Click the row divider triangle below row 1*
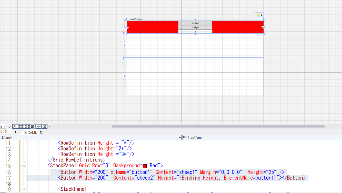Viewport: 342px width, 193px height. pos(124,33)
